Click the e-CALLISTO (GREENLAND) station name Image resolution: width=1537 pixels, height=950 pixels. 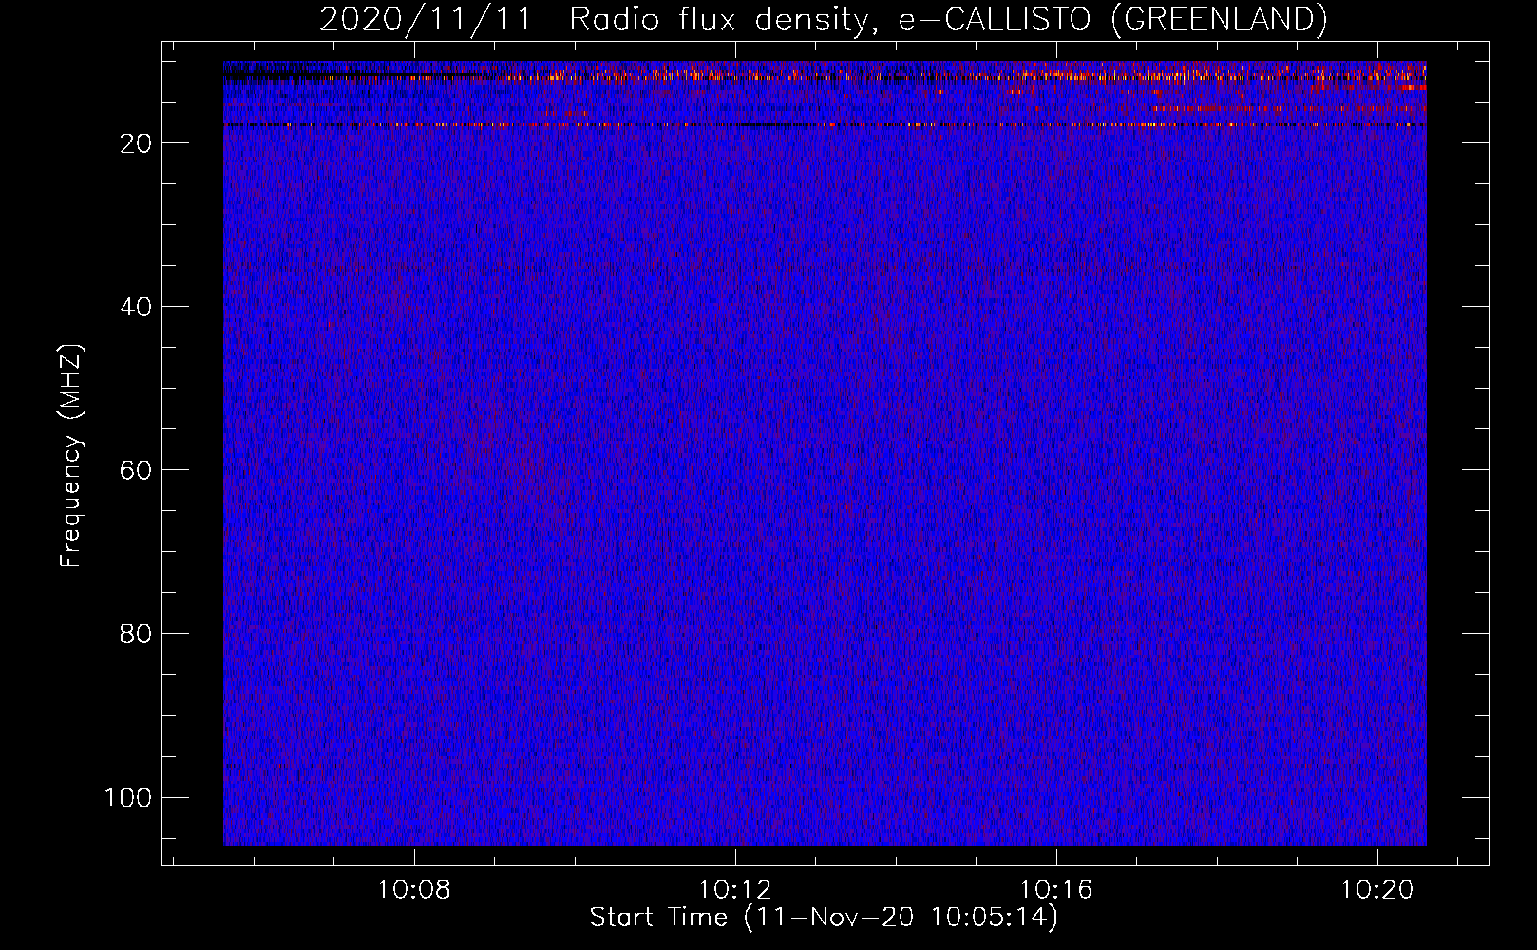1113,19
